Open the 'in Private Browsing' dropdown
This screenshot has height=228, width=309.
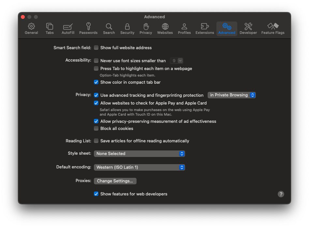point(232,95)
